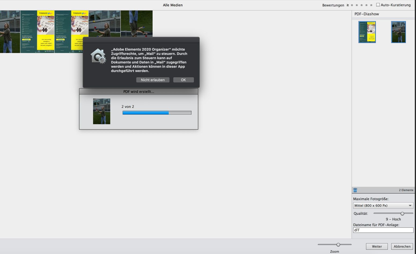This screenshot has width=416, height=254.
Task: Set rating filter to four stars
Action: click(366, 5)
